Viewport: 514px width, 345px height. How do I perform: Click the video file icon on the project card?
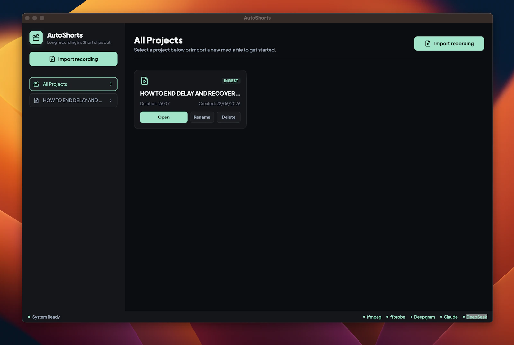(x=145, y=81)
